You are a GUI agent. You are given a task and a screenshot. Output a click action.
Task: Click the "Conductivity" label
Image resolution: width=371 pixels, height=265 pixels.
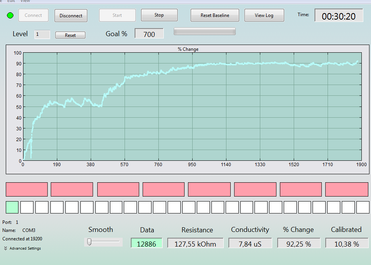click(x=250, y=230)
